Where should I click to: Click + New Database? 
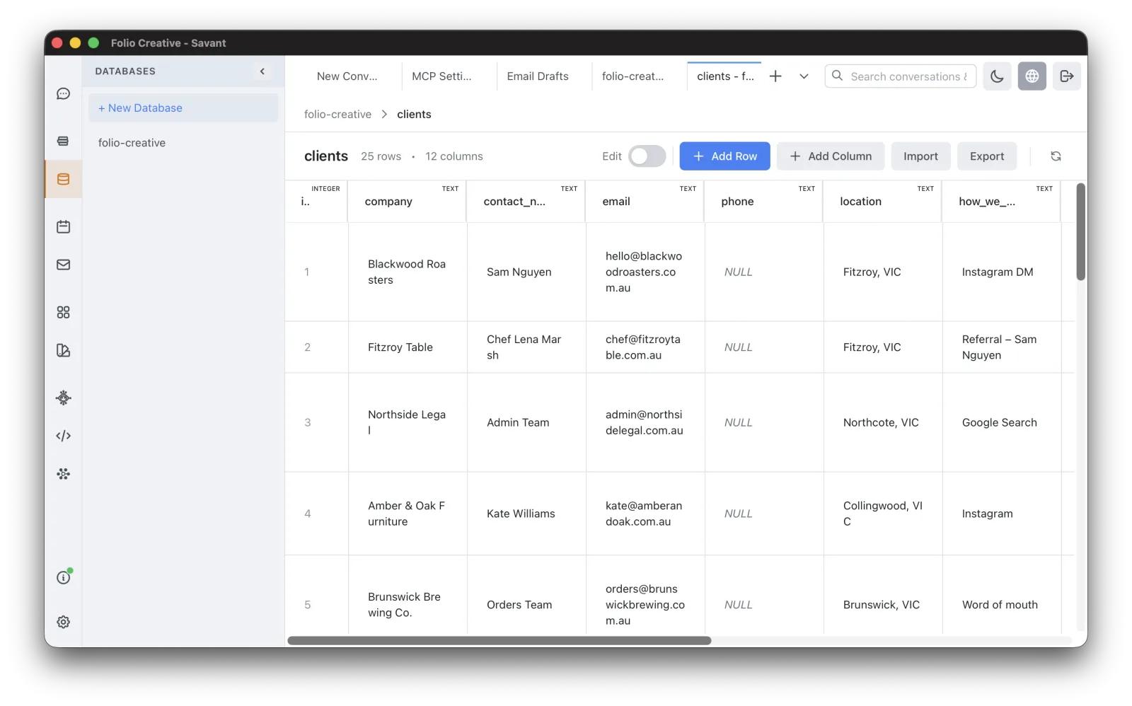click(x=183, y=108)
